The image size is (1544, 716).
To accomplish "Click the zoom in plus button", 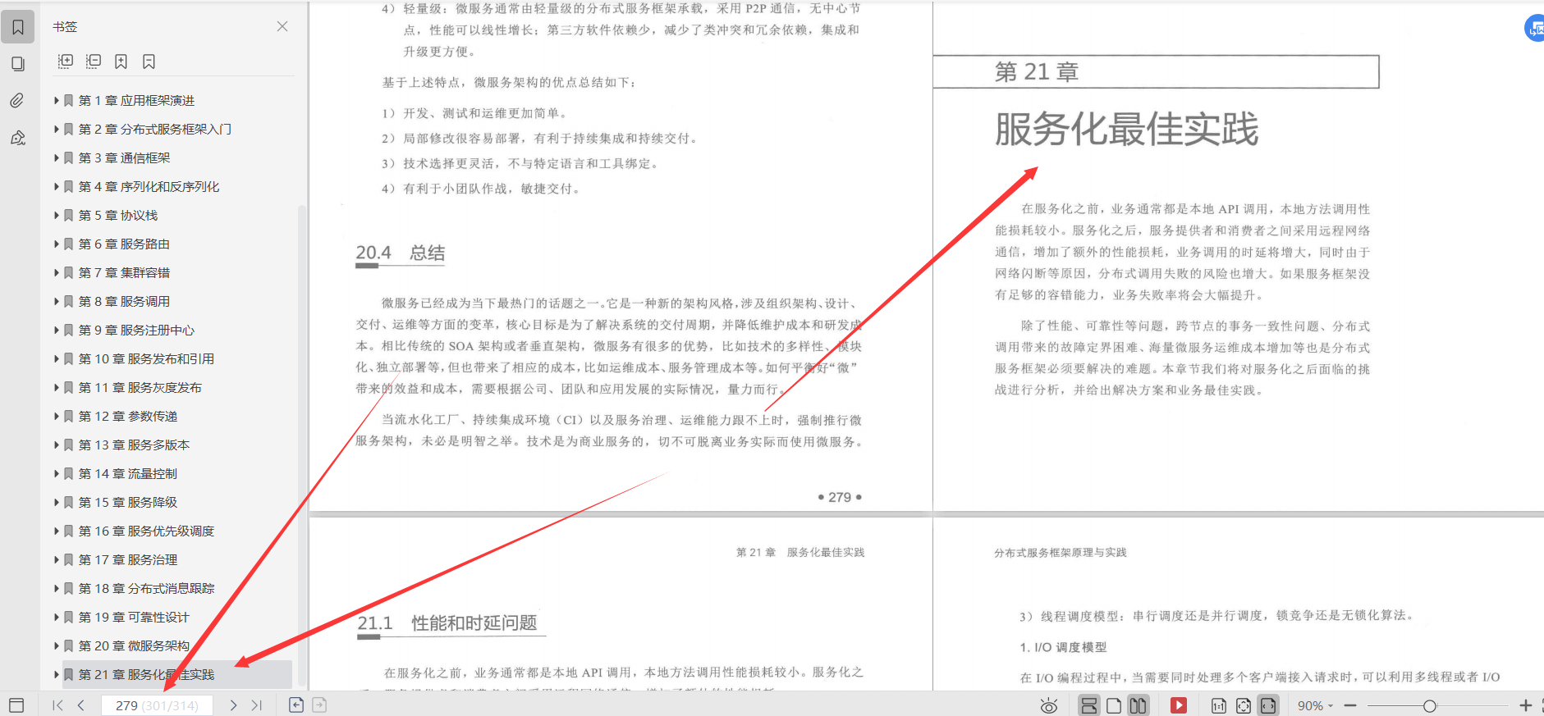I will point(1526,705).
